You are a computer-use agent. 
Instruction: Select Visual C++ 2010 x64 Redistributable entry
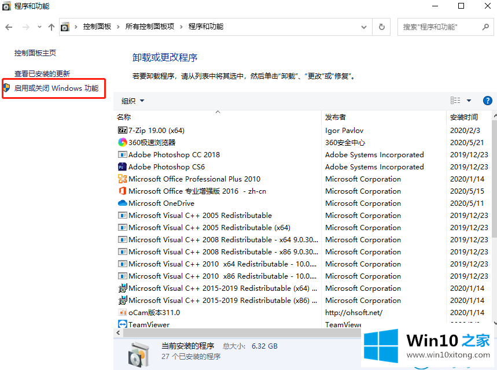(223, 264)
